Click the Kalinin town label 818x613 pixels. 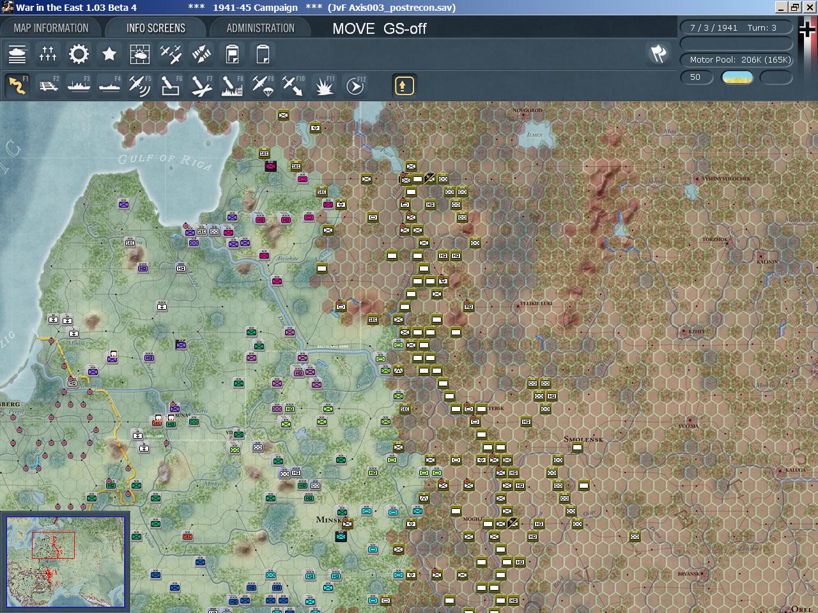(x=767, y=262)
